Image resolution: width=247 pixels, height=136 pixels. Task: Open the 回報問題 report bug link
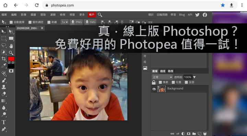tap(162, 15)
